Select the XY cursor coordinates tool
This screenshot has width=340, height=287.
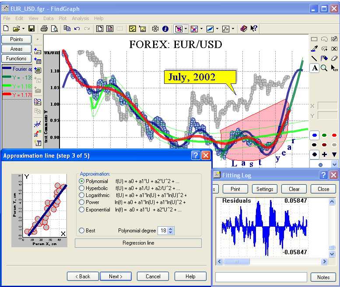[334, 68]
